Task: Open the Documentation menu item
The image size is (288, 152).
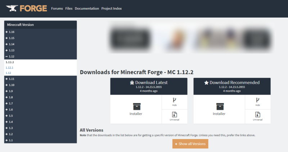Action: click(87, 8)
